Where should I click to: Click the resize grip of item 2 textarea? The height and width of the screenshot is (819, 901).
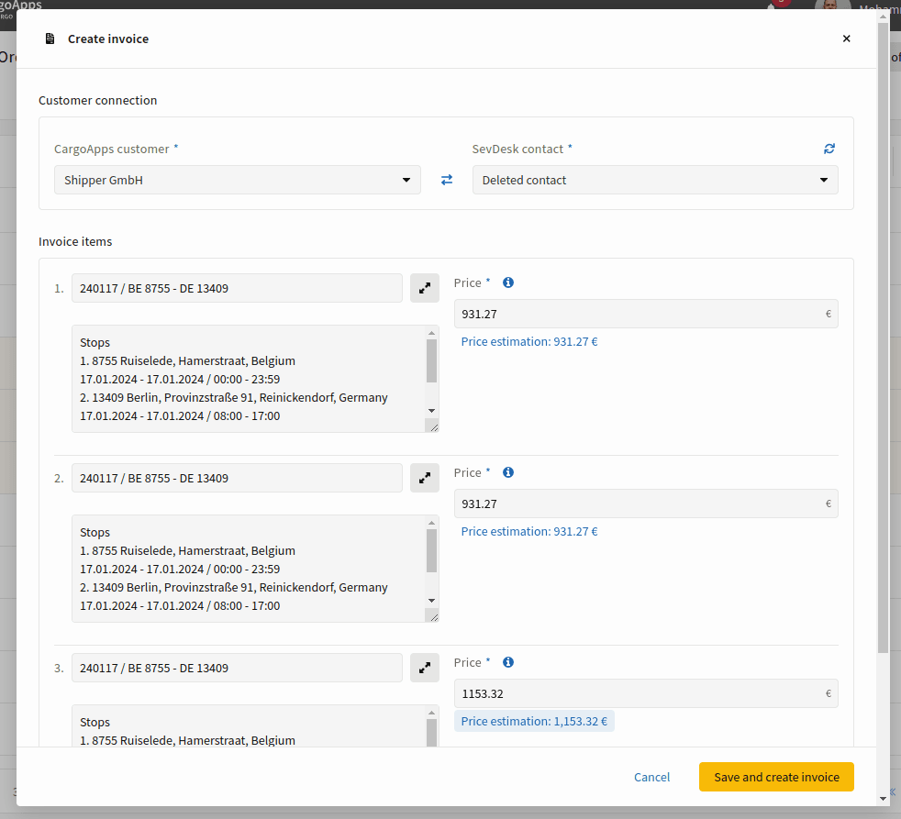(x=433, y=617)
